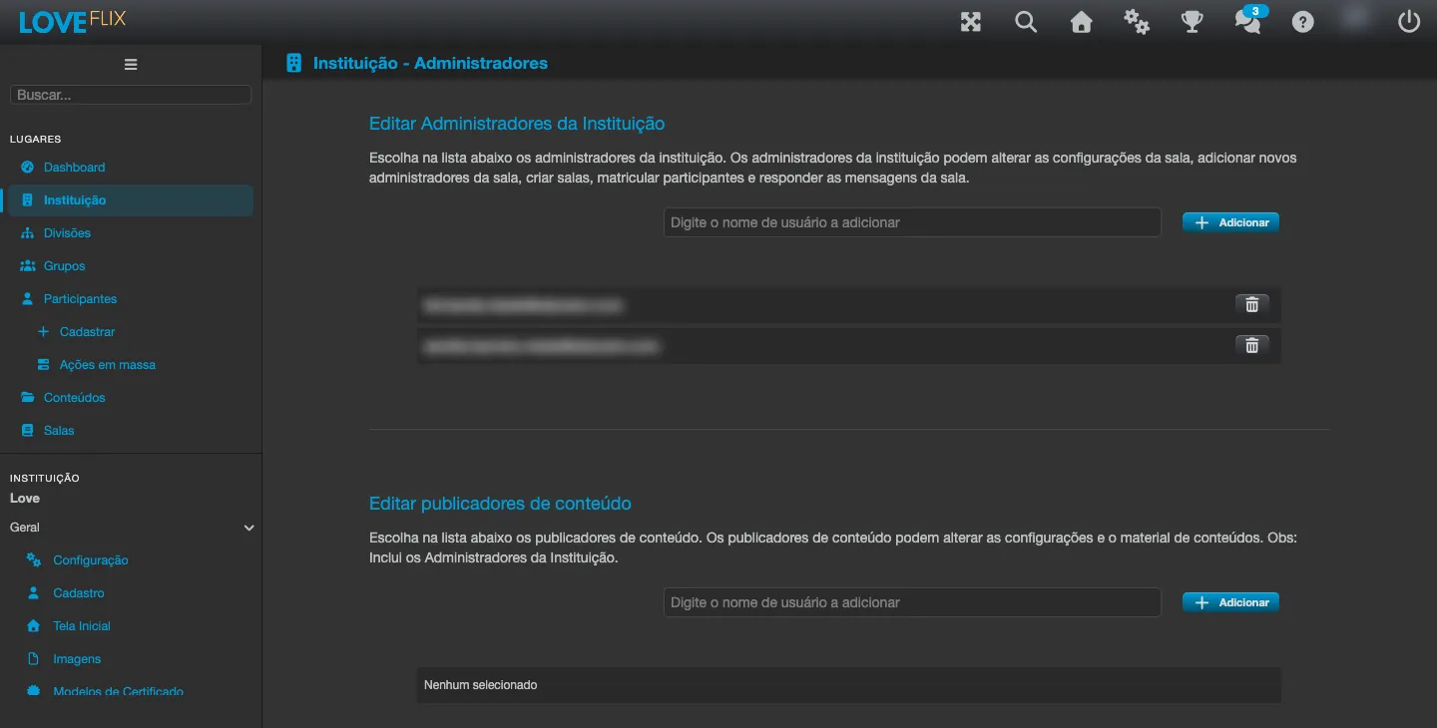The image size is (1437, 728).
Task: Collapse the Geral section chevron
Action: tap(249, 528)
